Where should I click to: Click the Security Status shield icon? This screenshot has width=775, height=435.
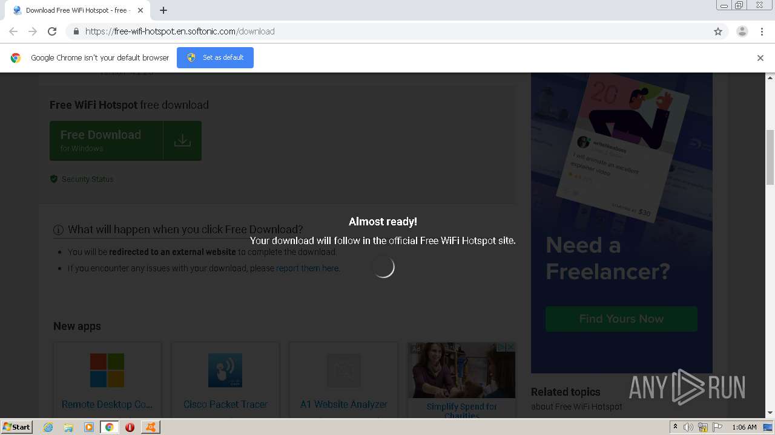coord(54,179)
